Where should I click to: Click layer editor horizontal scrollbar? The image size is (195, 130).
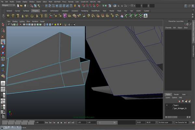click(172, 117)
